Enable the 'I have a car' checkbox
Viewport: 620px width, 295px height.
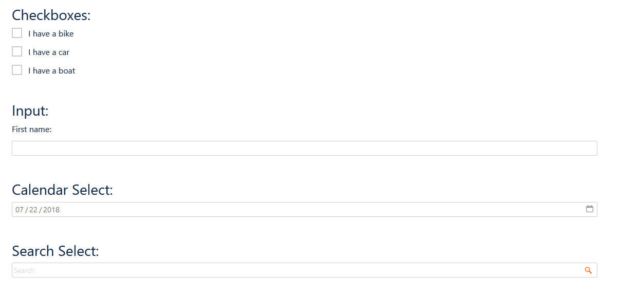click(17, 51)
